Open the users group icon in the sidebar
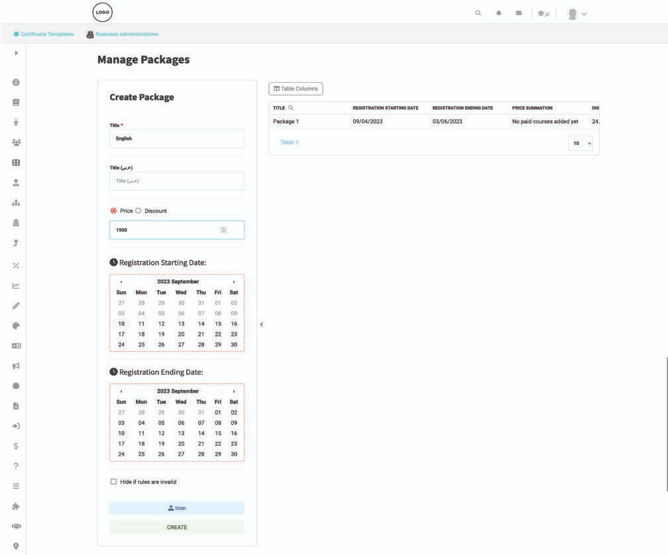 pyautogui.click(x=16, y=142)
